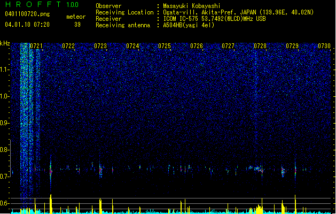This screenshot has height=214, width=336.
Task: Click the 0730 time marker
Action: (x=324, y=46)
